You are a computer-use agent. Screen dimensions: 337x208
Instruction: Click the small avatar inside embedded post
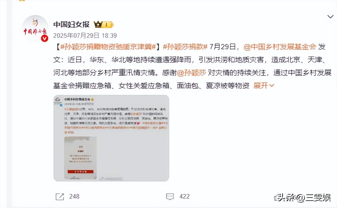[57, 100]
